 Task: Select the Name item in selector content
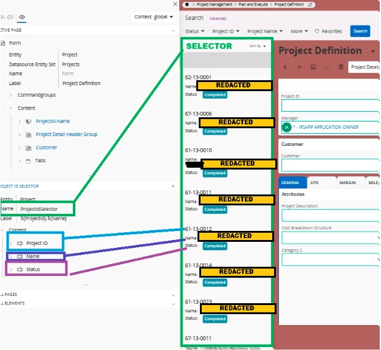tap(33, 256)
